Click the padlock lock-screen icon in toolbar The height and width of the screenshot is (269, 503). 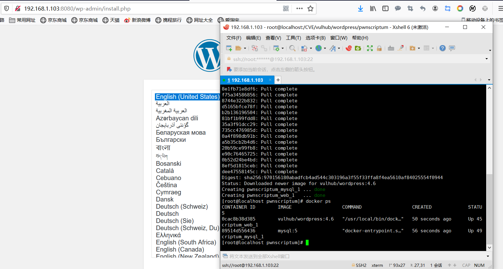379,48
